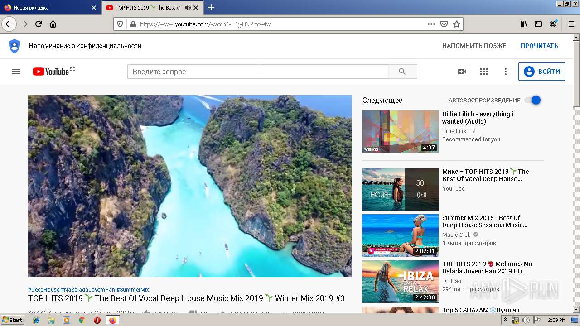Open Микс – TOP HITS 2019 title link
This screenshot has height=326, width=580.
click(485, 175)
